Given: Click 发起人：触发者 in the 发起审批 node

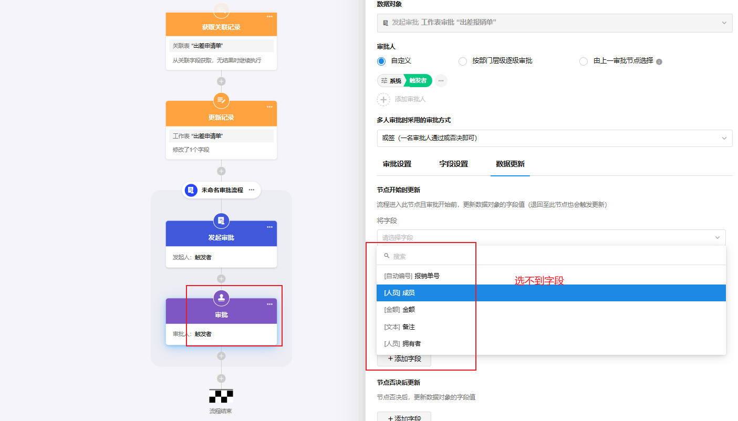Looking at the screenshot, I should 192,257.
